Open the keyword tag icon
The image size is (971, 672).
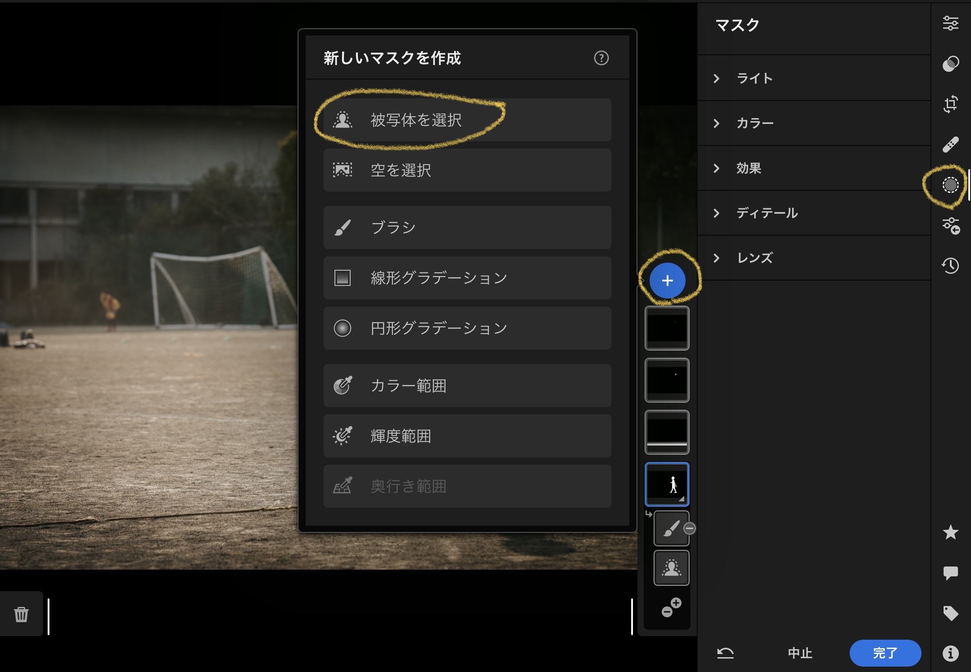(950, 613)
